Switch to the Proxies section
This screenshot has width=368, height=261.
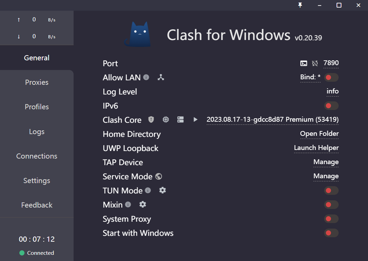[x=37, y=82]
